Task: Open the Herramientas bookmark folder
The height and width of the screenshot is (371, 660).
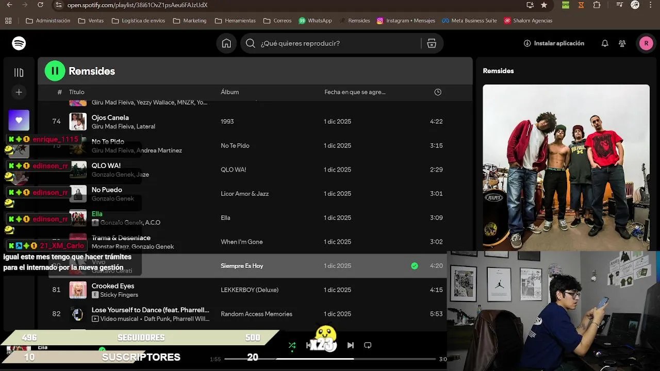Action: click(x=235, y=21)
